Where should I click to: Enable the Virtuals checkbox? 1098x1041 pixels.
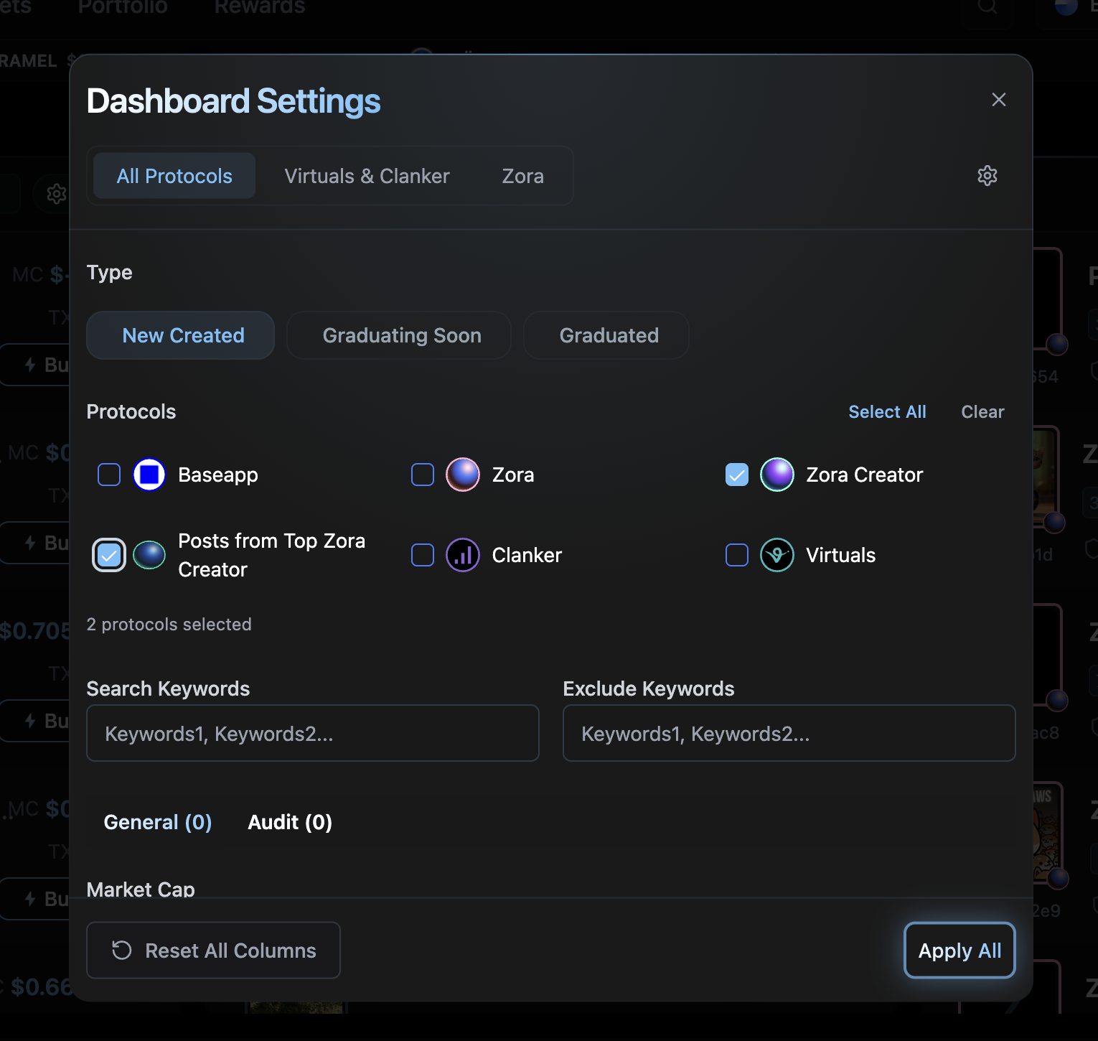click(x=737, y=555)
